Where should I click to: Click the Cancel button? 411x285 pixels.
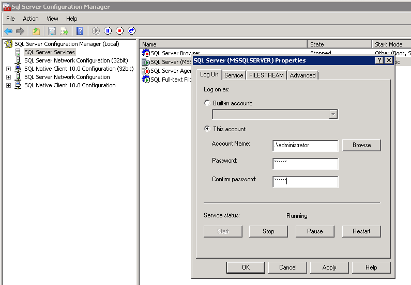288,267
